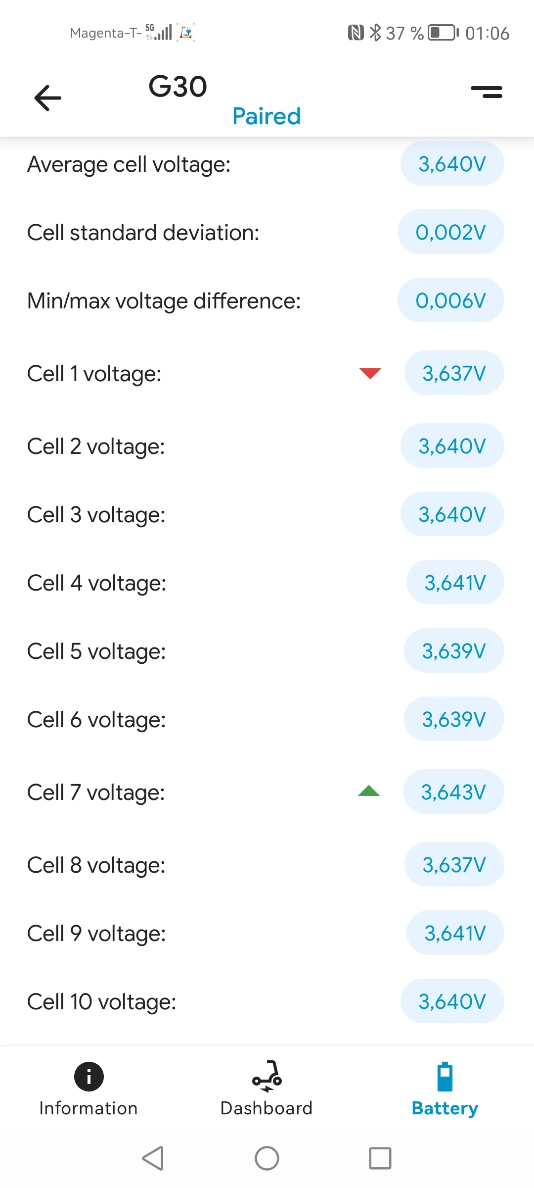Tap the back arrow icon

coord(47,98)
